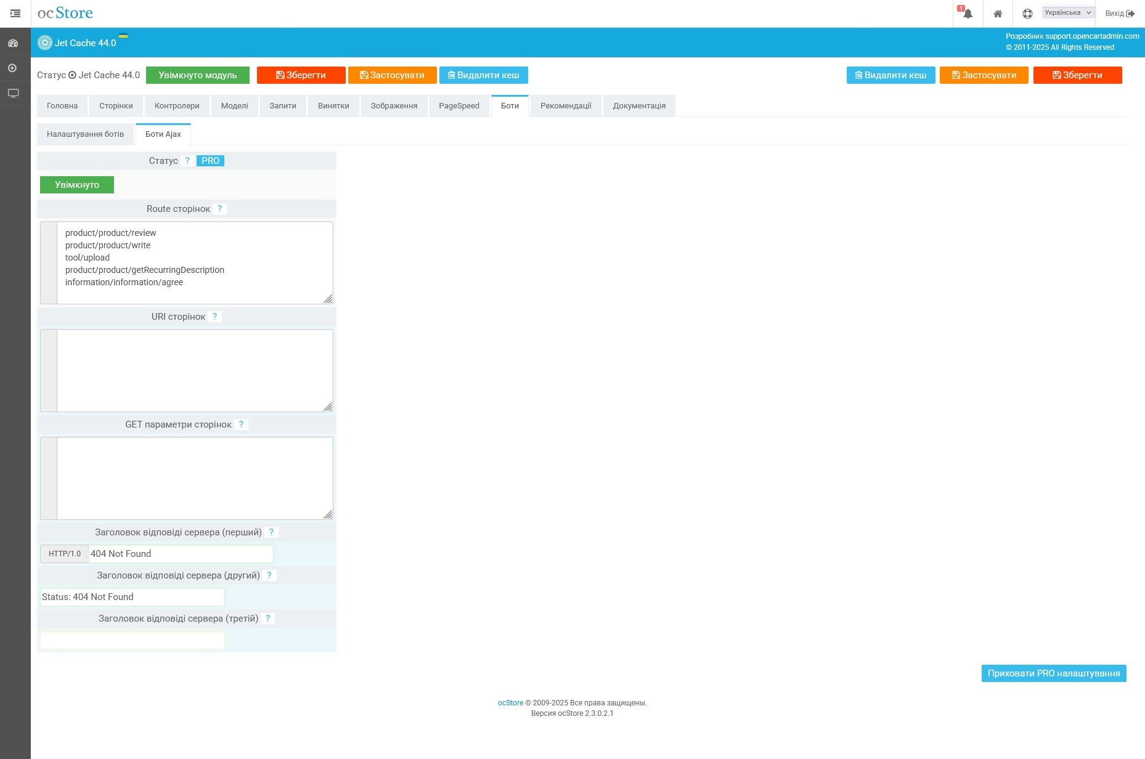Open the notifications bell icon
This screenshot has height=759, width=1145.
tap(968, 14)
